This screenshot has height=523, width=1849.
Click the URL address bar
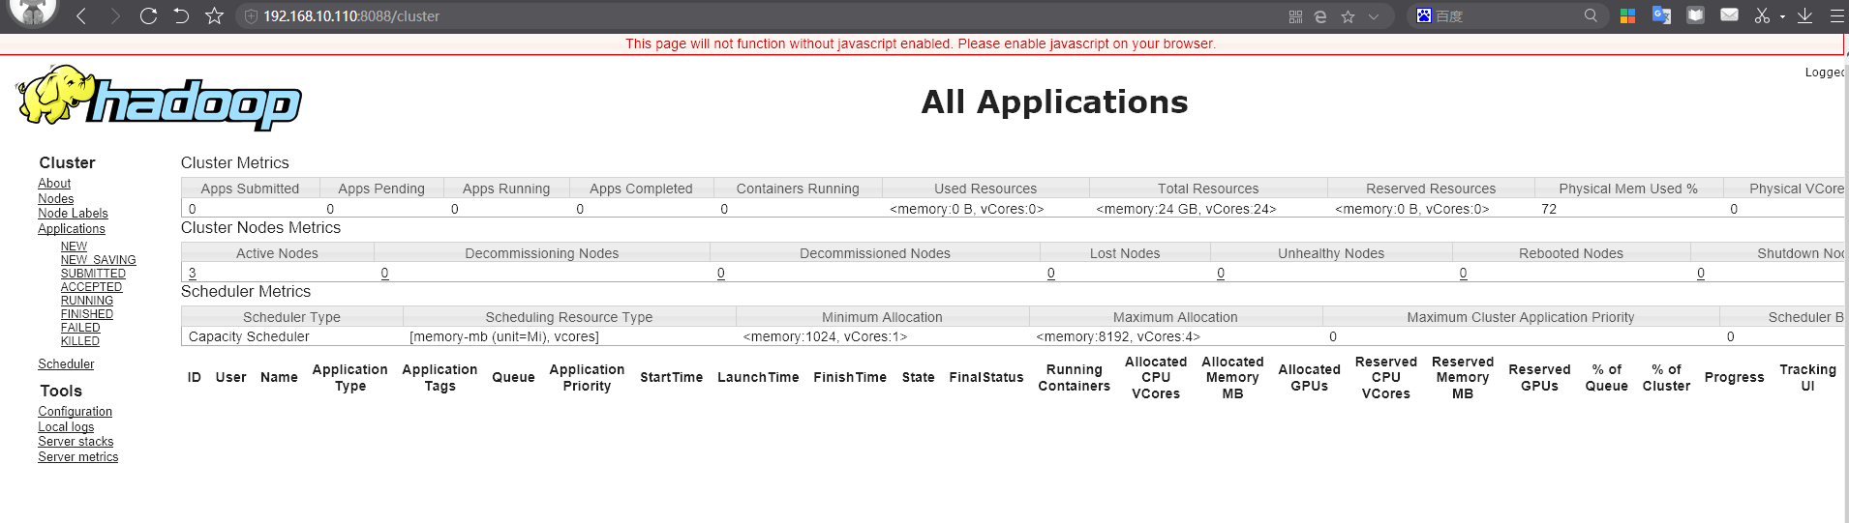pos(678,16)
